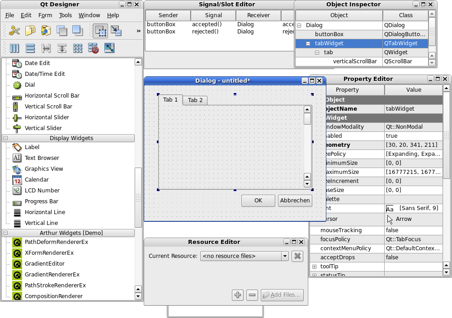Switch to Tab 2 in the dialog
Image resolution: width=452 pixels, height=318 pixels.
click(195, 100)
